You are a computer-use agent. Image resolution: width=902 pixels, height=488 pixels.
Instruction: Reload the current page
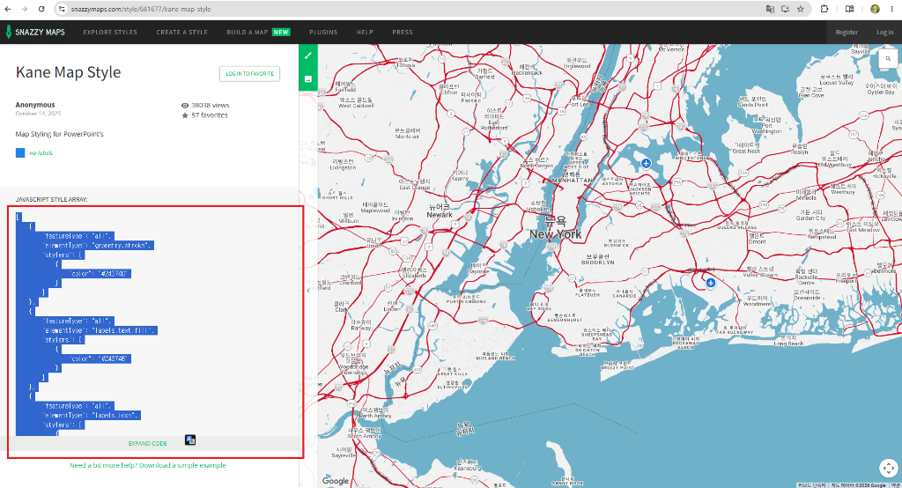point(41,9)
